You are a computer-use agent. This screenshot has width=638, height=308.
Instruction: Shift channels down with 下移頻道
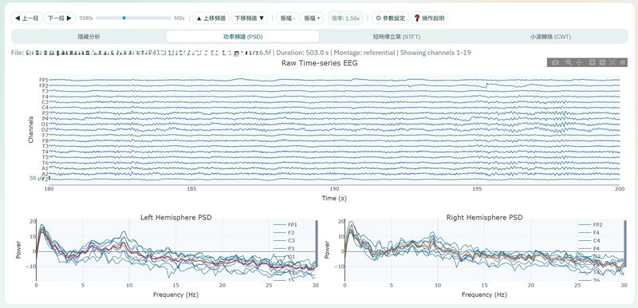250,18
